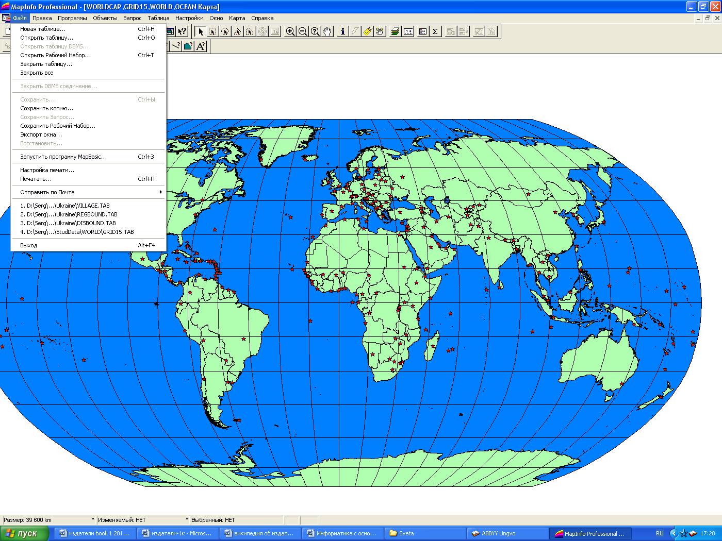This screenshot has width=722, height=541.
Task: Activate the Polygon Select tool
Action: tap(237, 31)
